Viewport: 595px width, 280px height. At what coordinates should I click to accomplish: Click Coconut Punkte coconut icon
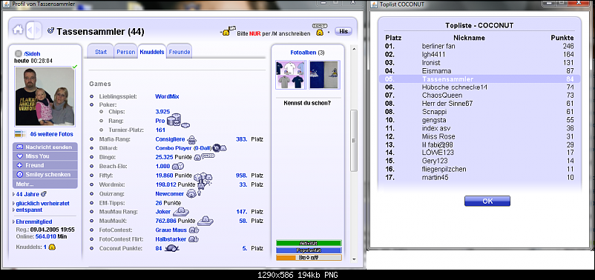[172, 248]
